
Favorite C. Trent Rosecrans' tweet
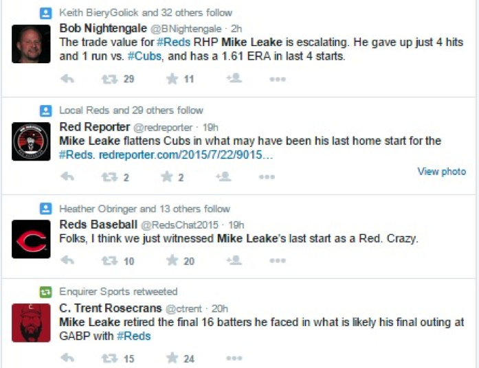coord(172,358)
